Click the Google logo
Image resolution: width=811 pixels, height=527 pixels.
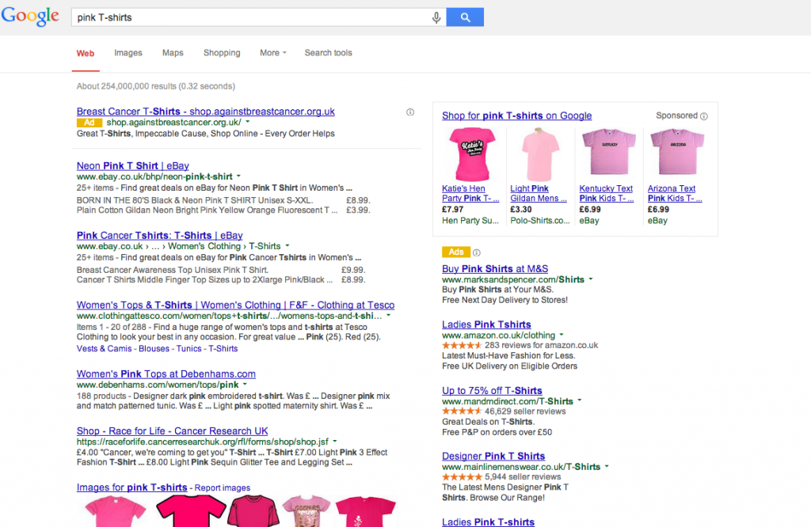coord(30,17)
